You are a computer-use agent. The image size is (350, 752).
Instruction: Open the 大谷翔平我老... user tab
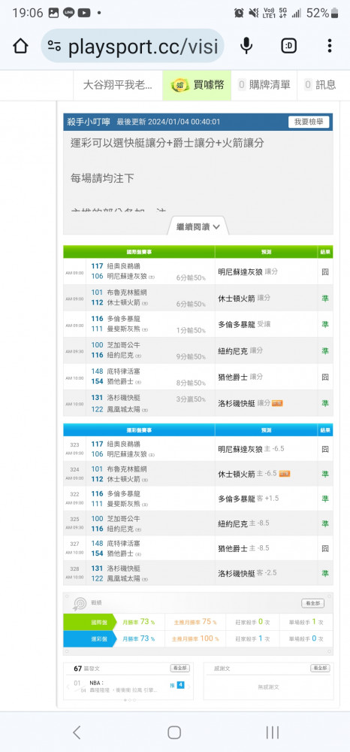point(118,86)
